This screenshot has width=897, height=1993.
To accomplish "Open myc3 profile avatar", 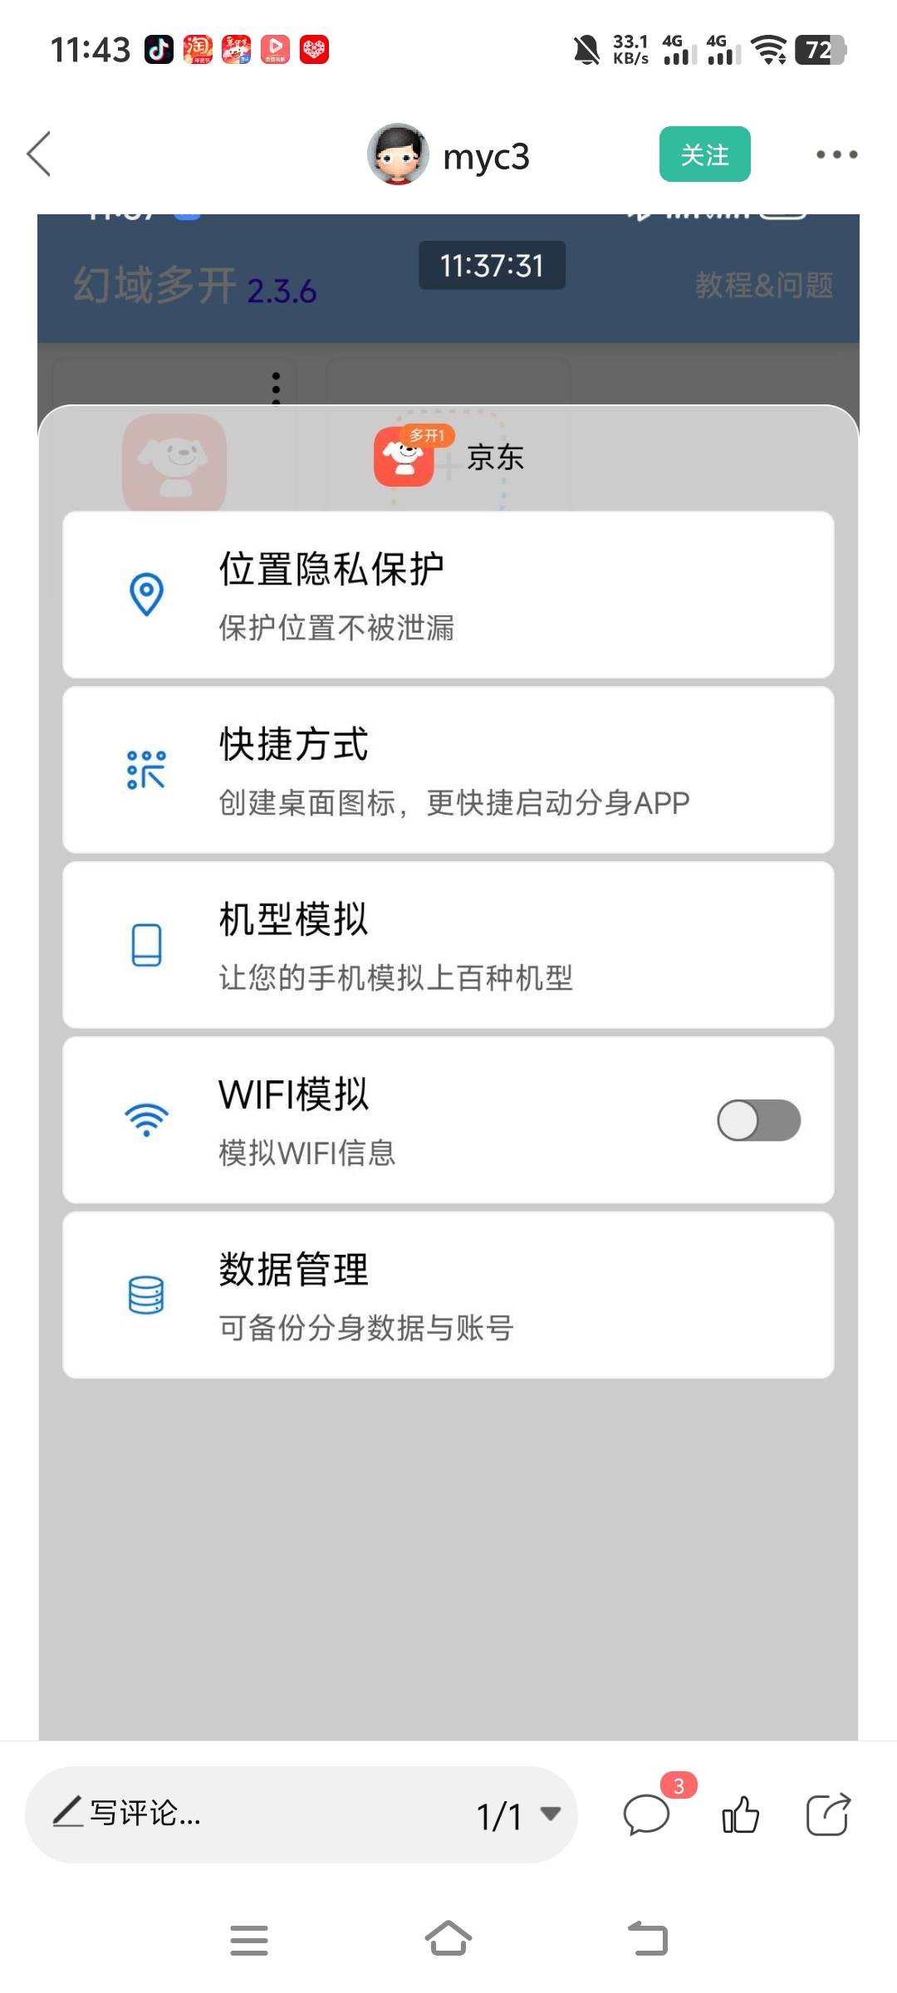I will pyautogui.click(x=398, y=154).
